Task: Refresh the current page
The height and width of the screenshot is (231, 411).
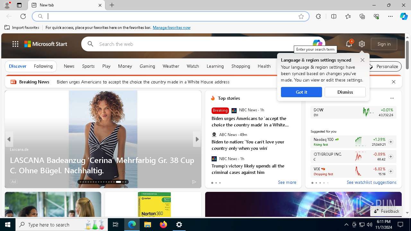Action: pos(23,16)
